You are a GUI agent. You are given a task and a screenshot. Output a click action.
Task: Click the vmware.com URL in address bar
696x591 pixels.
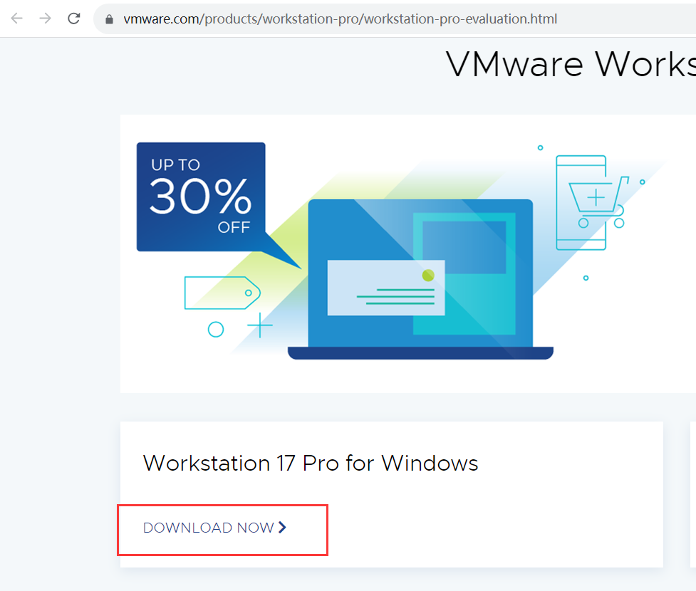click(340, 19)
